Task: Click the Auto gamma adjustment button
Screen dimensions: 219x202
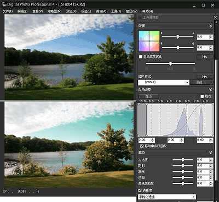Action: click(148, 96)
